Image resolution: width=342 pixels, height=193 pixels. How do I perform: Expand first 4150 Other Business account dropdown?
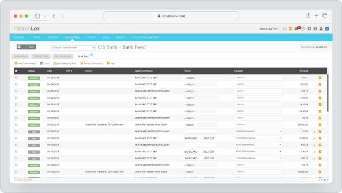(x=258, y=138)
